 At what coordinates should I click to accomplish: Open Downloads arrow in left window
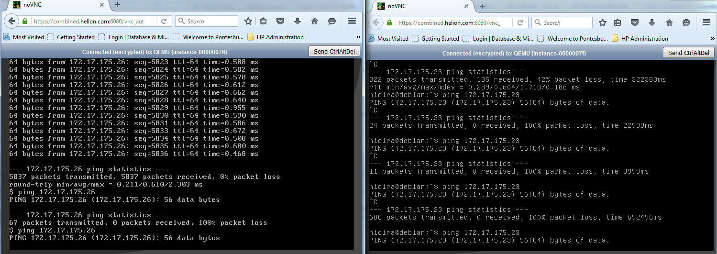[298, 21]
